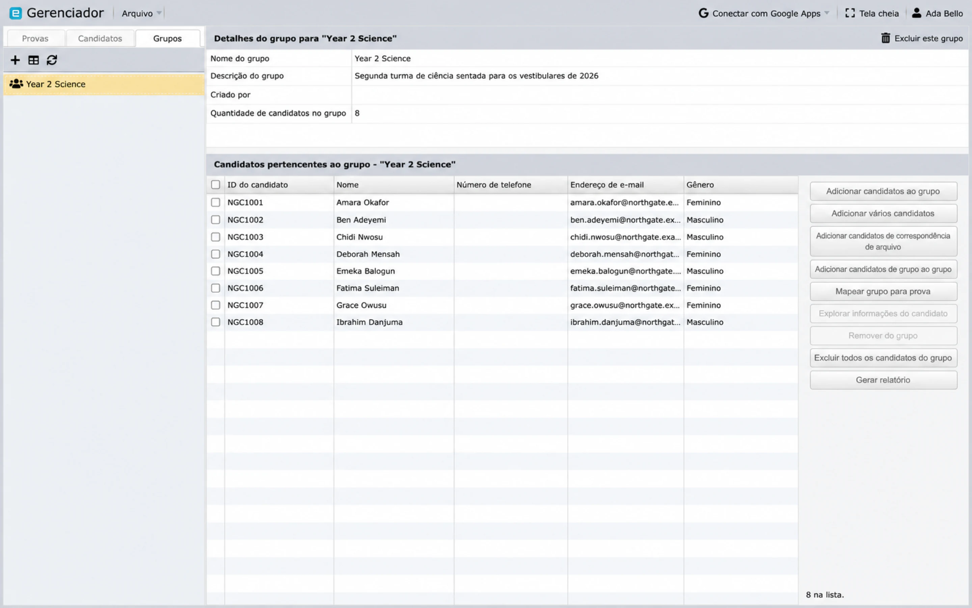Click Mapear grupo para prova button

883,292
